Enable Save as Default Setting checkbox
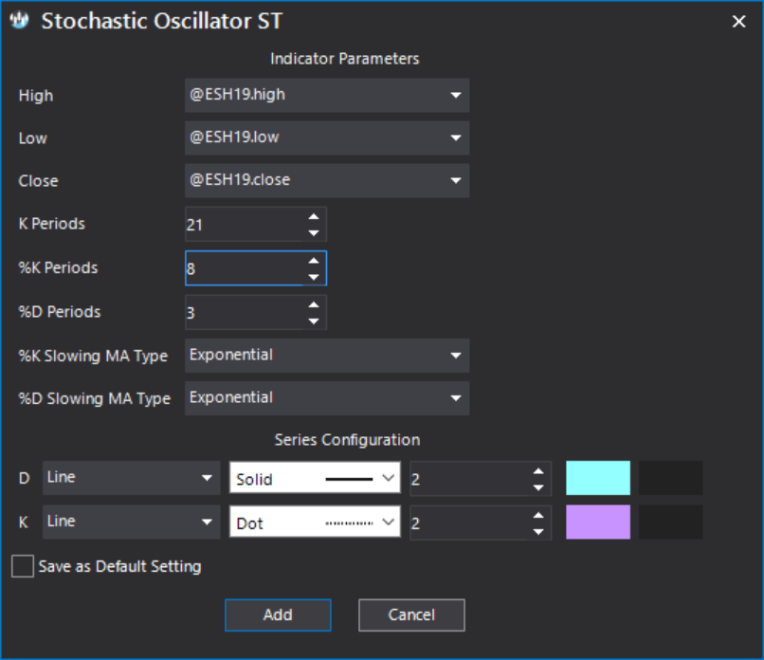Viewport: 764px width, 660px height. click(x=23, y=566)
